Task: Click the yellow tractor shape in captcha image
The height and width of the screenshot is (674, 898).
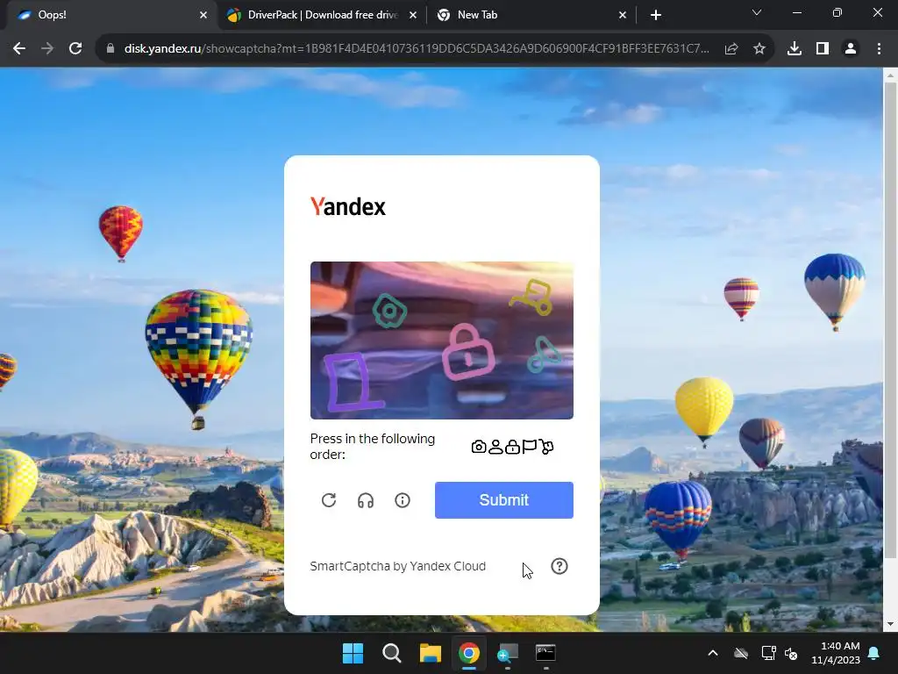Action: click(x=532, y=297)
